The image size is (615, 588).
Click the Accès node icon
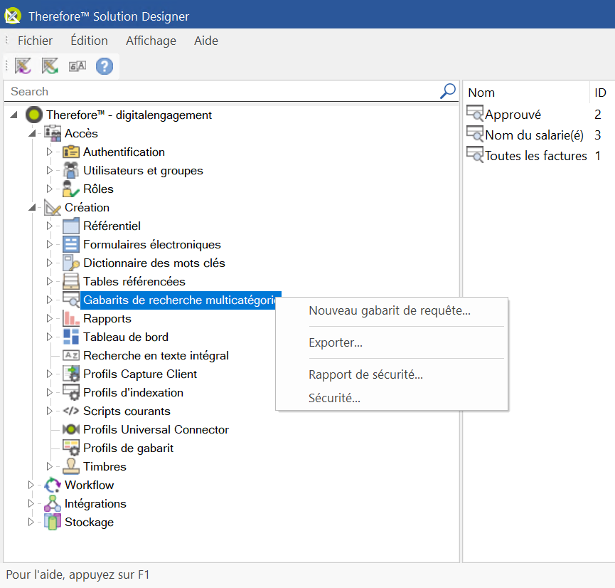click(x=53, y=134)
